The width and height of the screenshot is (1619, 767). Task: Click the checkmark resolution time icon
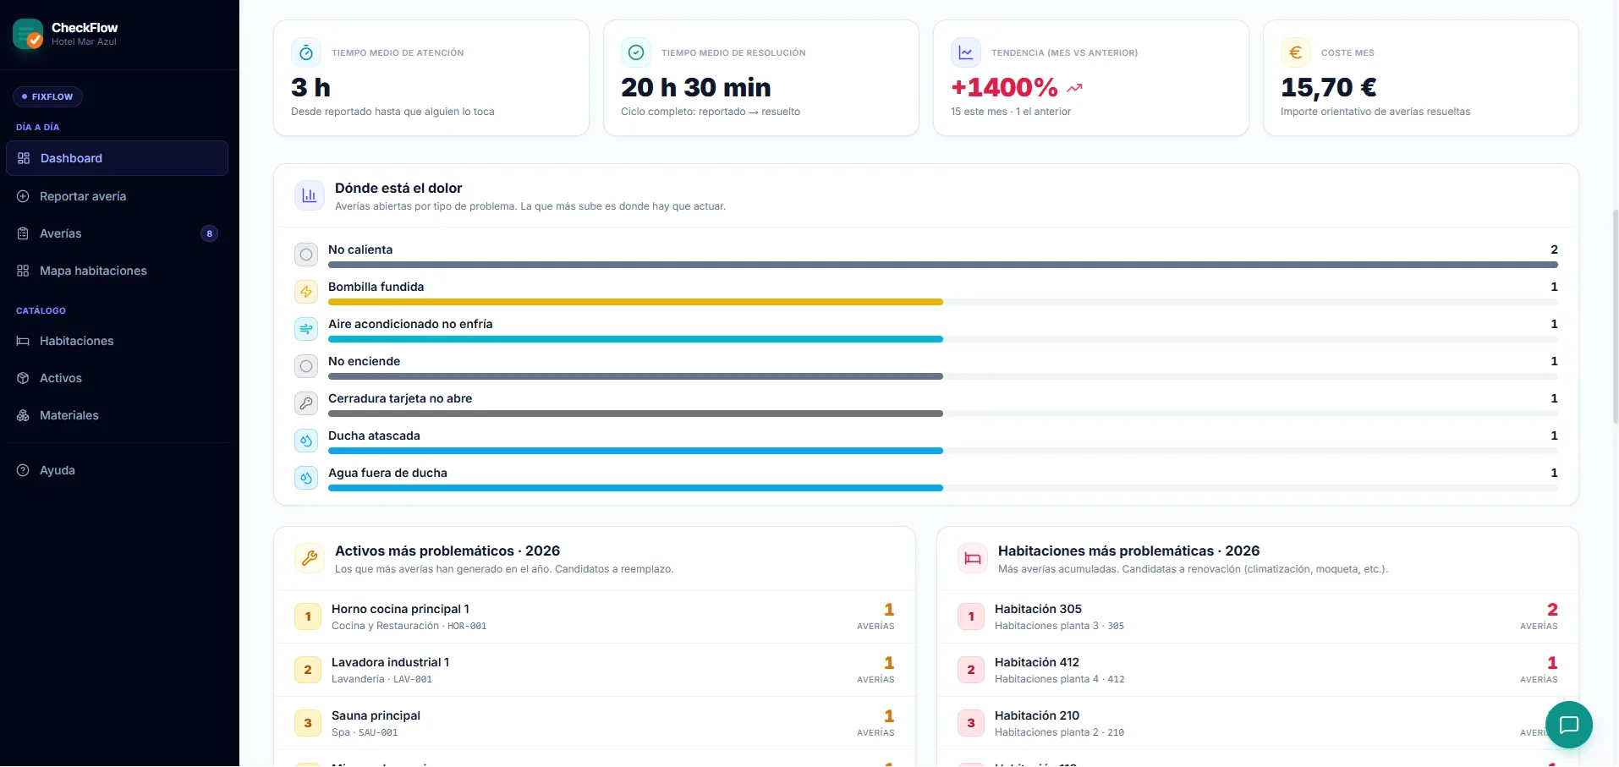(x=636, y=52)
